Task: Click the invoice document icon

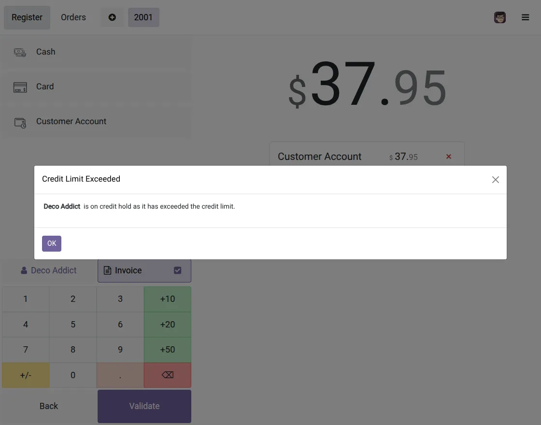Action: (x=107, y=270)
